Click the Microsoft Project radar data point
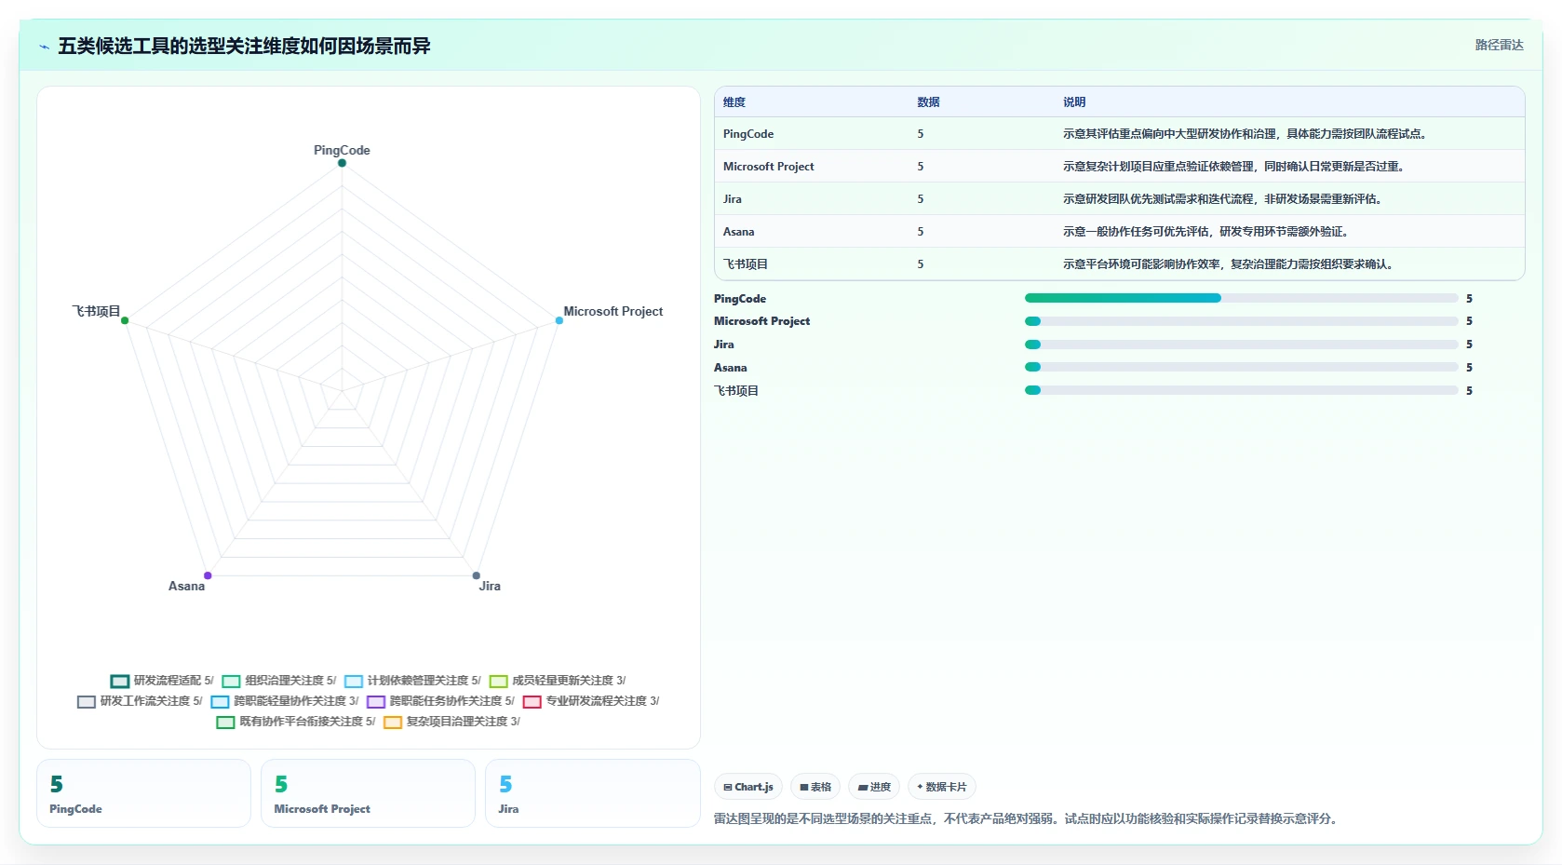The height and width of the screenshot is (865, 1562). [x=559, y=320]
